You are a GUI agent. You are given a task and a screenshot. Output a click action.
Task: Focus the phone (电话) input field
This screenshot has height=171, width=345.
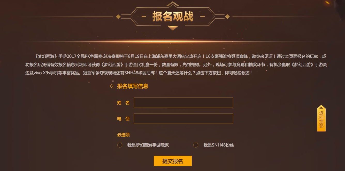tap(183, 119)
